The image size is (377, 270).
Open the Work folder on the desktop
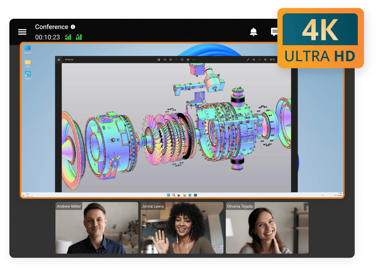tap(28, 63)
